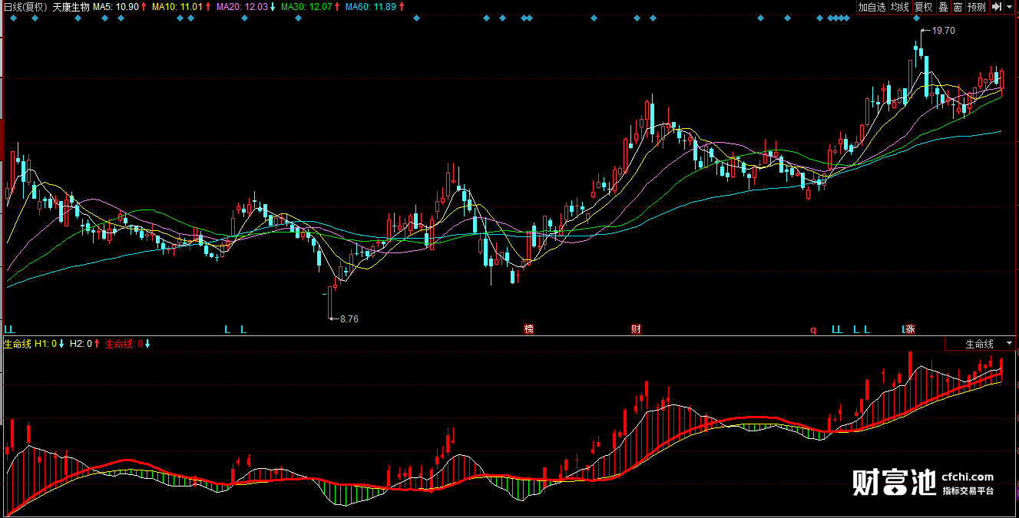This screenshot has height=518, width=1019.
Task: Click the 预测 forecast button
Action: [976, 7]
